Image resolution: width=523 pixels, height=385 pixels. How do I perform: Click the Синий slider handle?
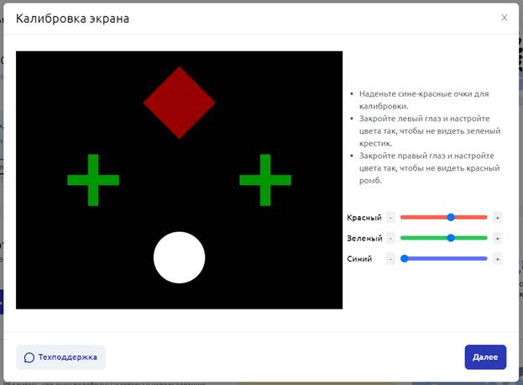click(404, 259)
